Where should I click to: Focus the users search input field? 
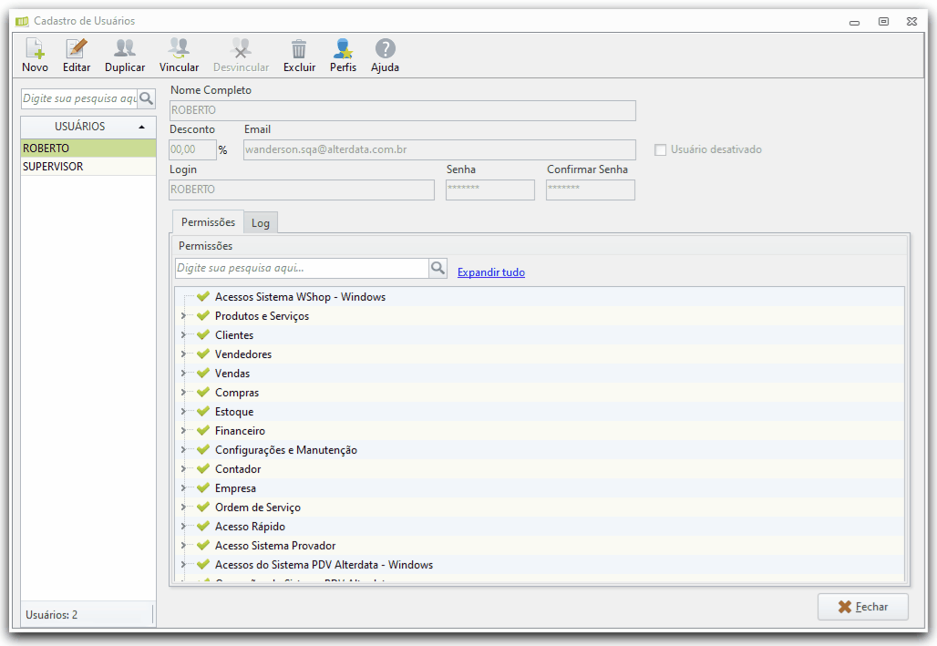coord(79,98)
